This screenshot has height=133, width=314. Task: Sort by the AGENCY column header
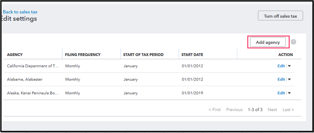15,55
